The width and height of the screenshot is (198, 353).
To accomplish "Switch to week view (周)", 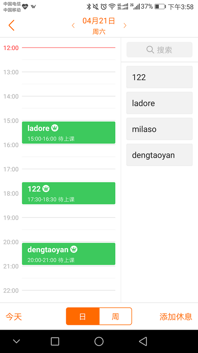I will (x=115, y=316).
